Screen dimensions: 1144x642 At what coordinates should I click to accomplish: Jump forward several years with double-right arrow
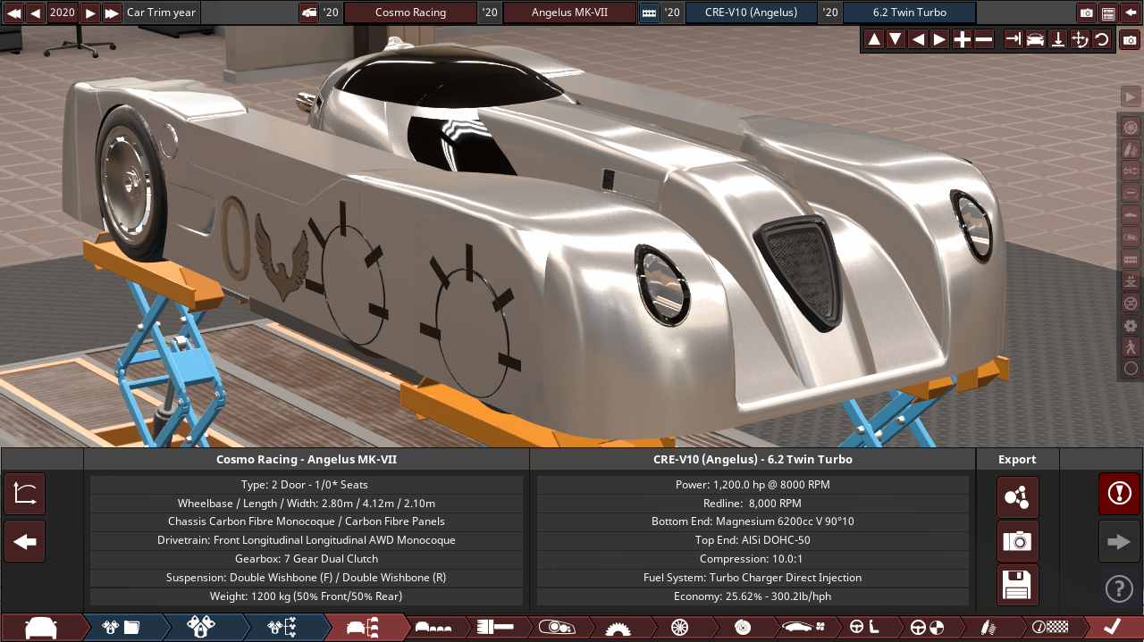(x=112, y=13)
